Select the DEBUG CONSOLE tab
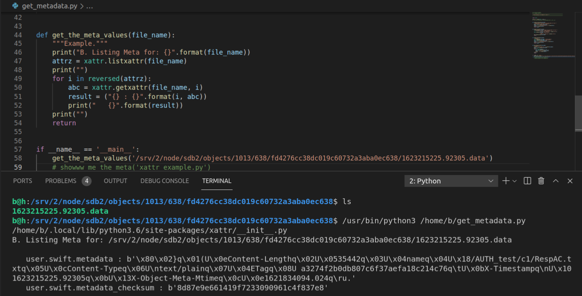This screenshot has width=582, height=296. pos(164,181)
